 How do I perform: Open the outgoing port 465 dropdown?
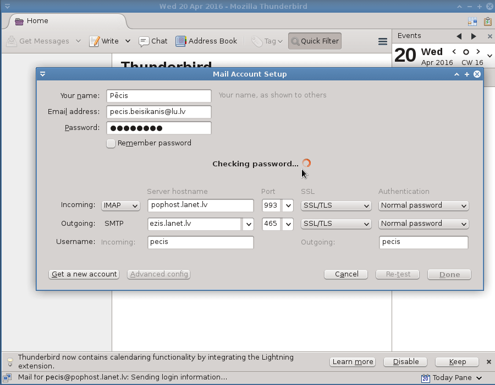tap(288, 224)
